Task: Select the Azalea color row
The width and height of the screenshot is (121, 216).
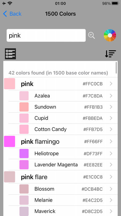Action: (x=63, y=96)
